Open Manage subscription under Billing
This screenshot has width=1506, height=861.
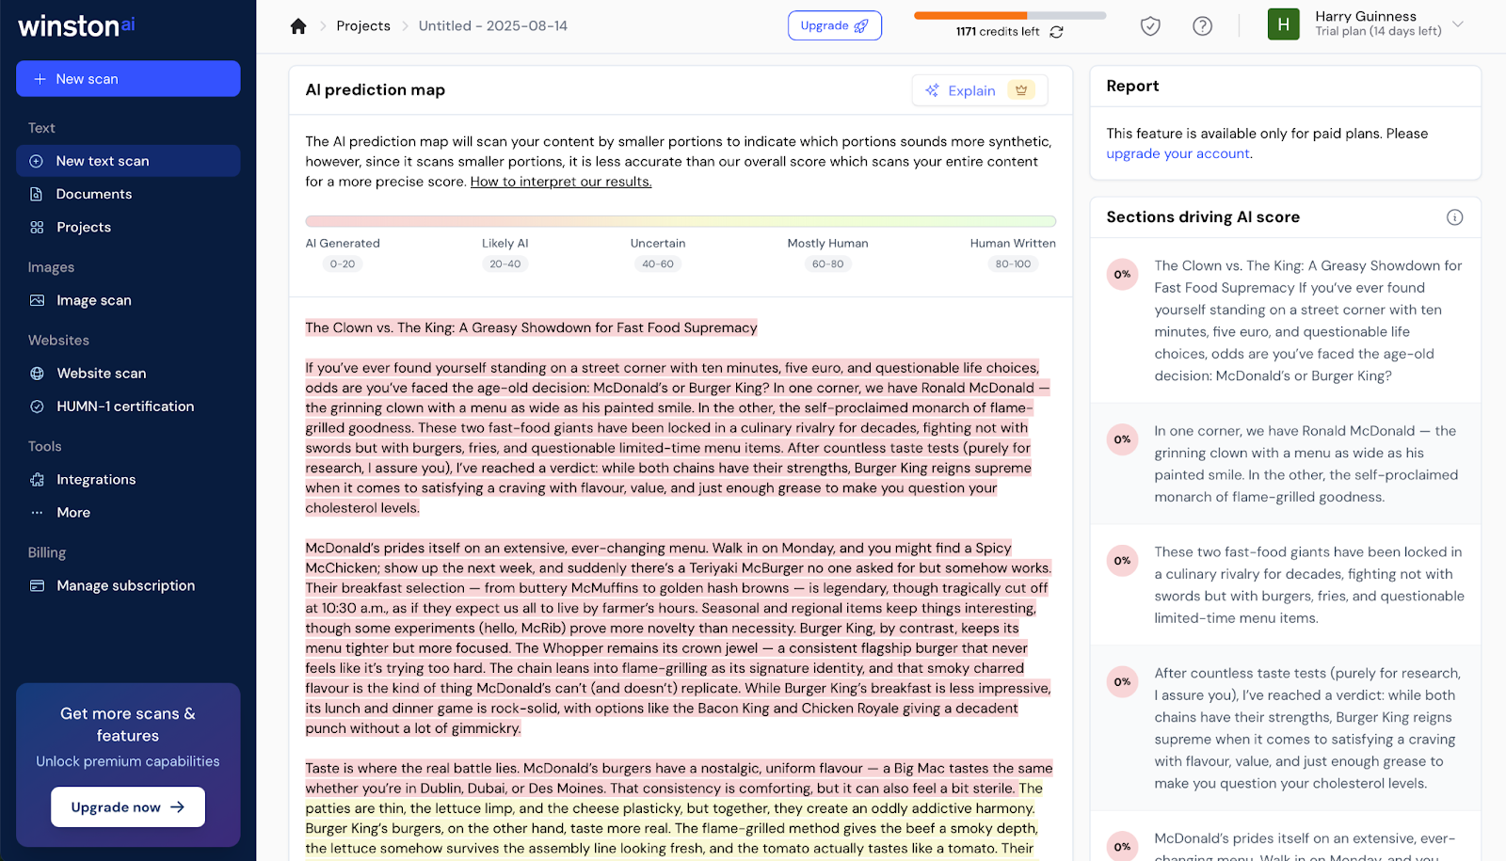tap(128, 585)
